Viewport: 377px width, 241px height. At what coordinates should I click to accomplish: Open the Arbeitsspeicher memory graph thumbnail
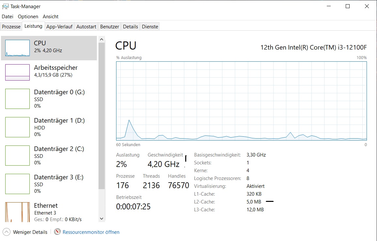(17, 72)
